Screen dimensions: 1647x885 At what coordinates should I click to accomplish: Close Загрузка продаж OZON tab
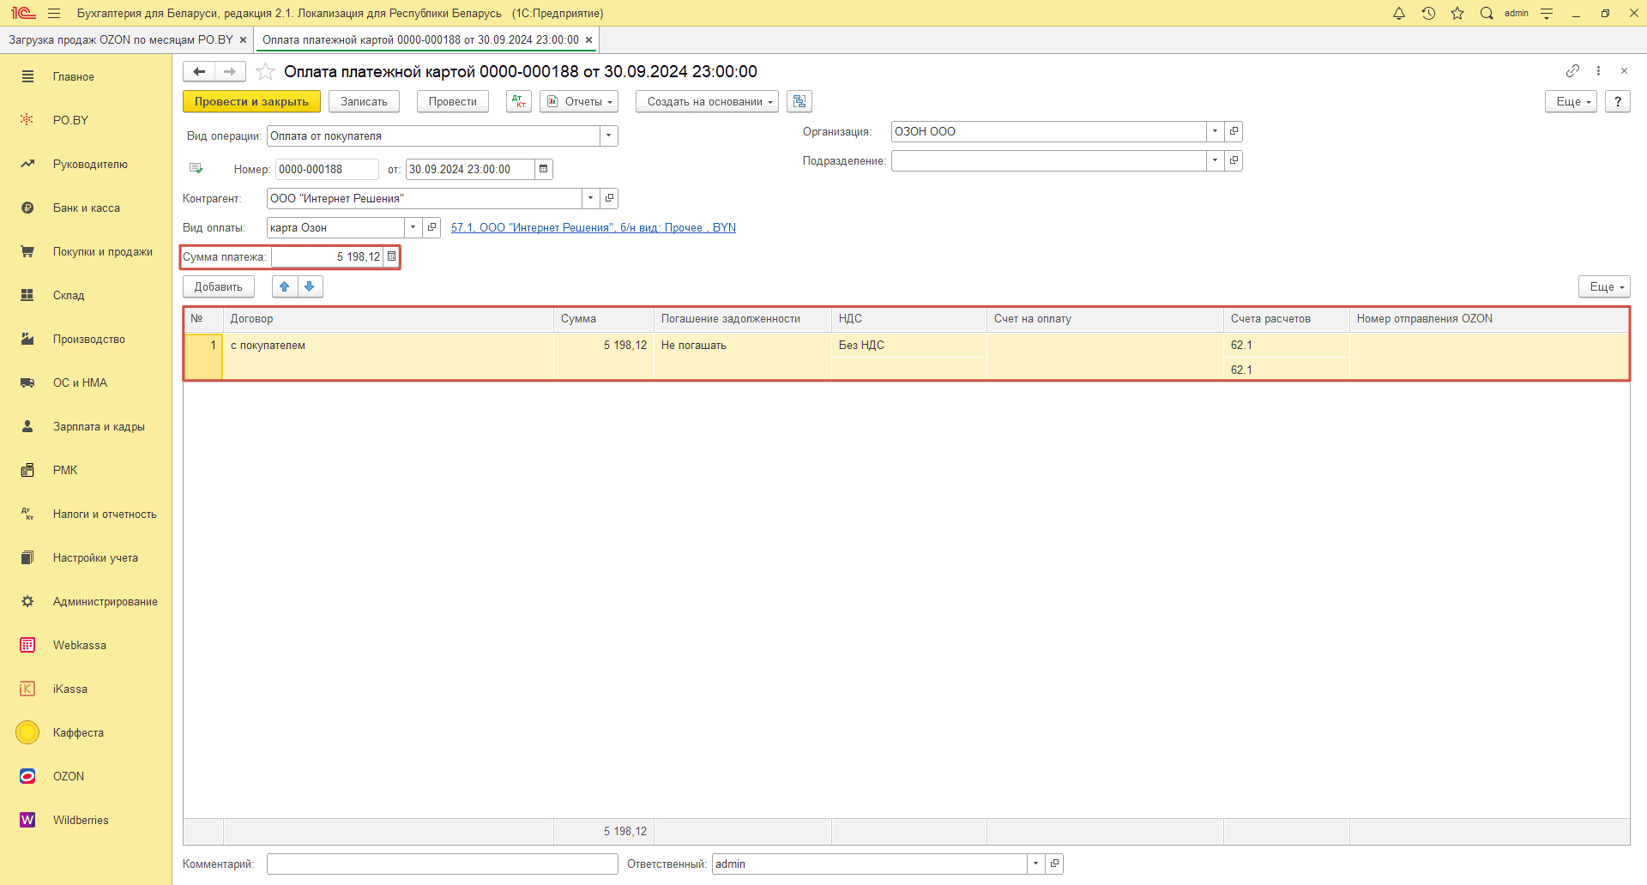click(244, 40)
